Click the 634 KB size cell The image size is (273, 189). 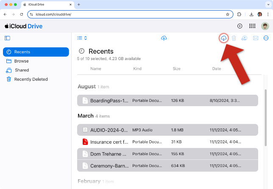(178, 166)
